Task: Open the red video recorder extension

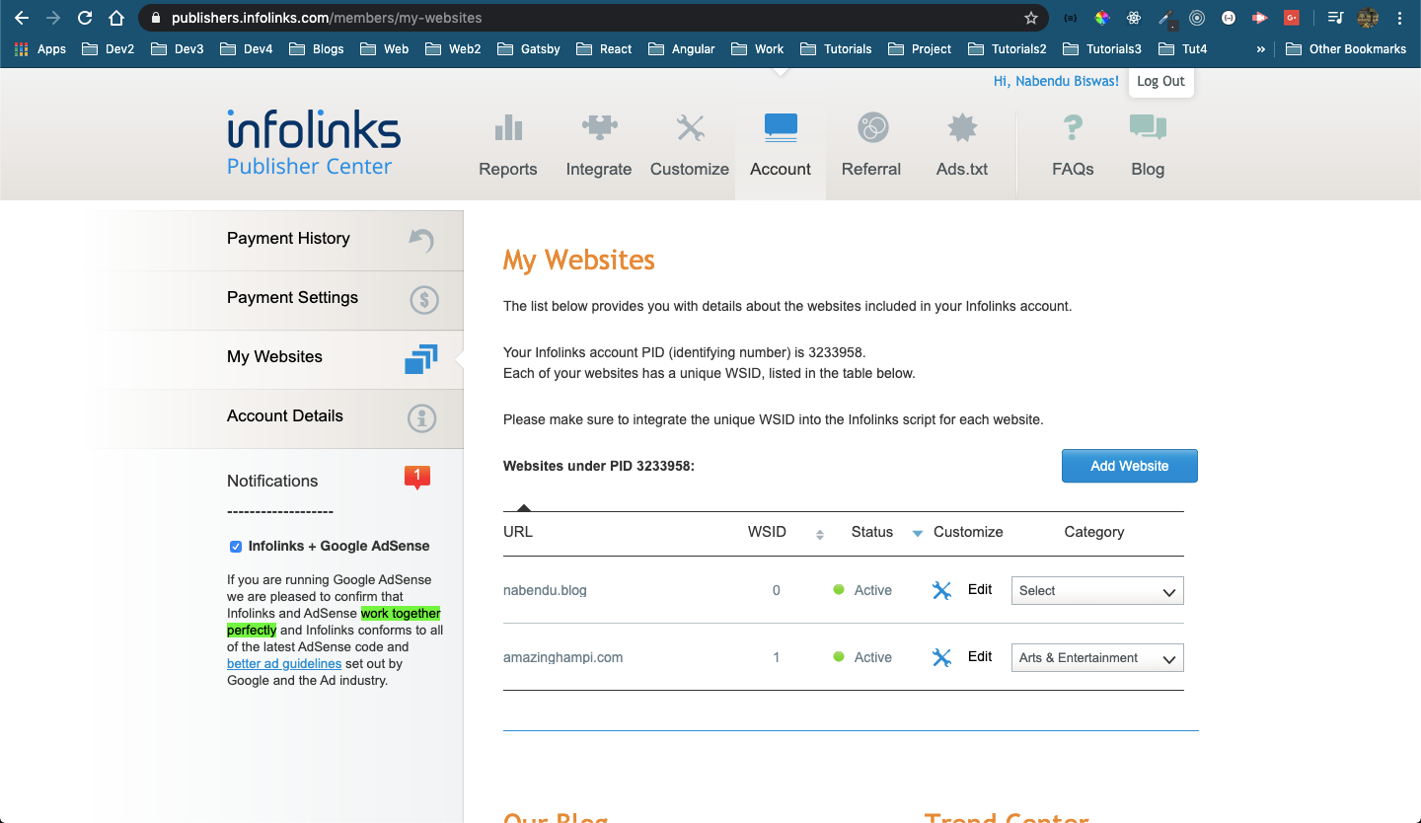Action: click(1259, 18)
